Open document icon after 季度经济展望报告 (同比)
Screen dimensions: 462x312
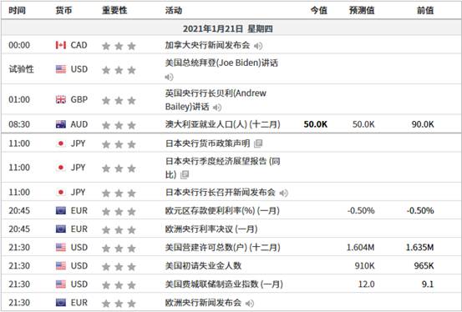[x=185, y=175]
